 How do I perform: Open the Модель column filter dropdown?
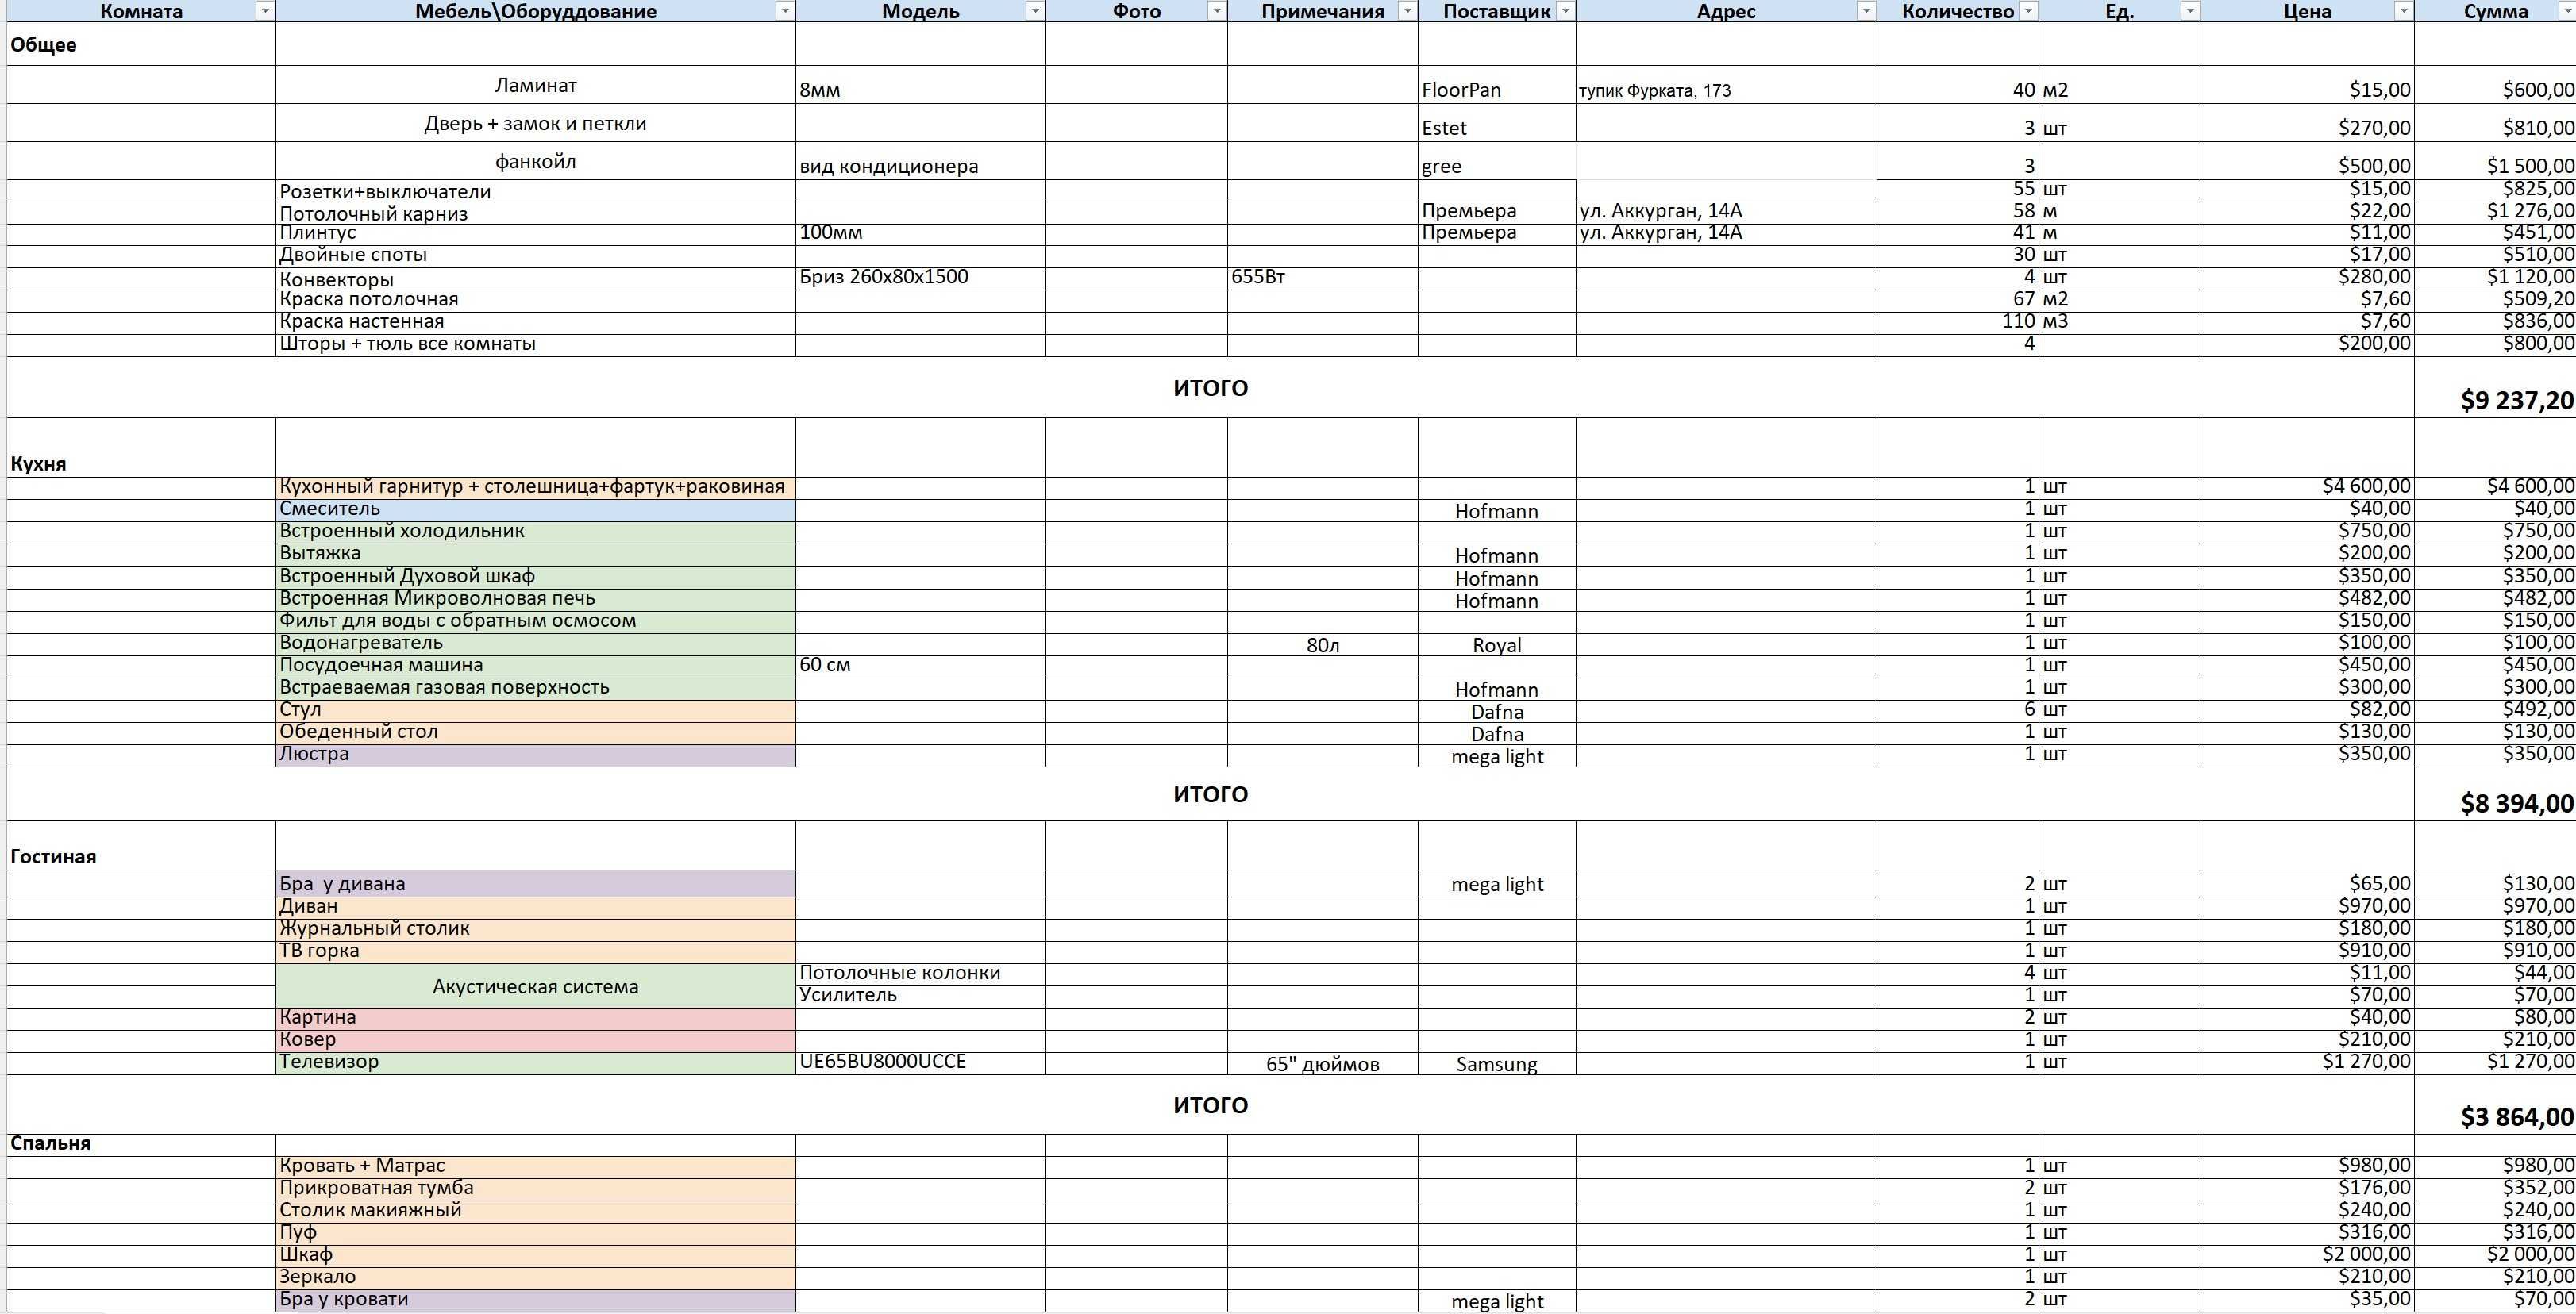tap(1035, 11)
